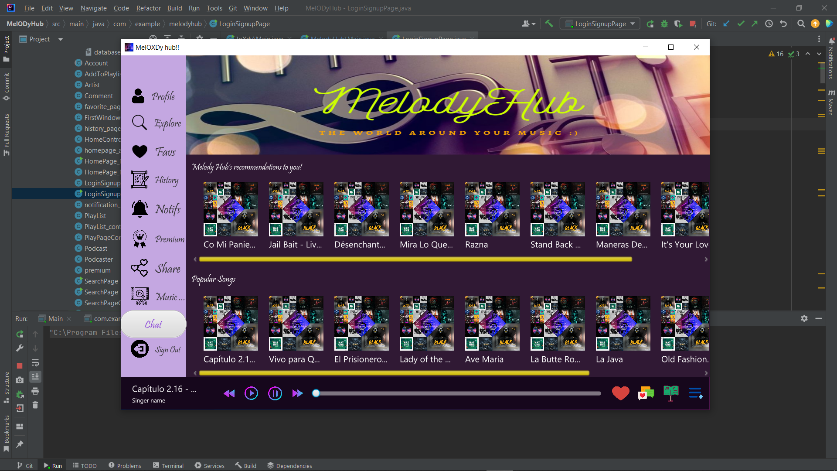Click the Premium badge icon
Screen dimensions: 837x471
(139, 239)
